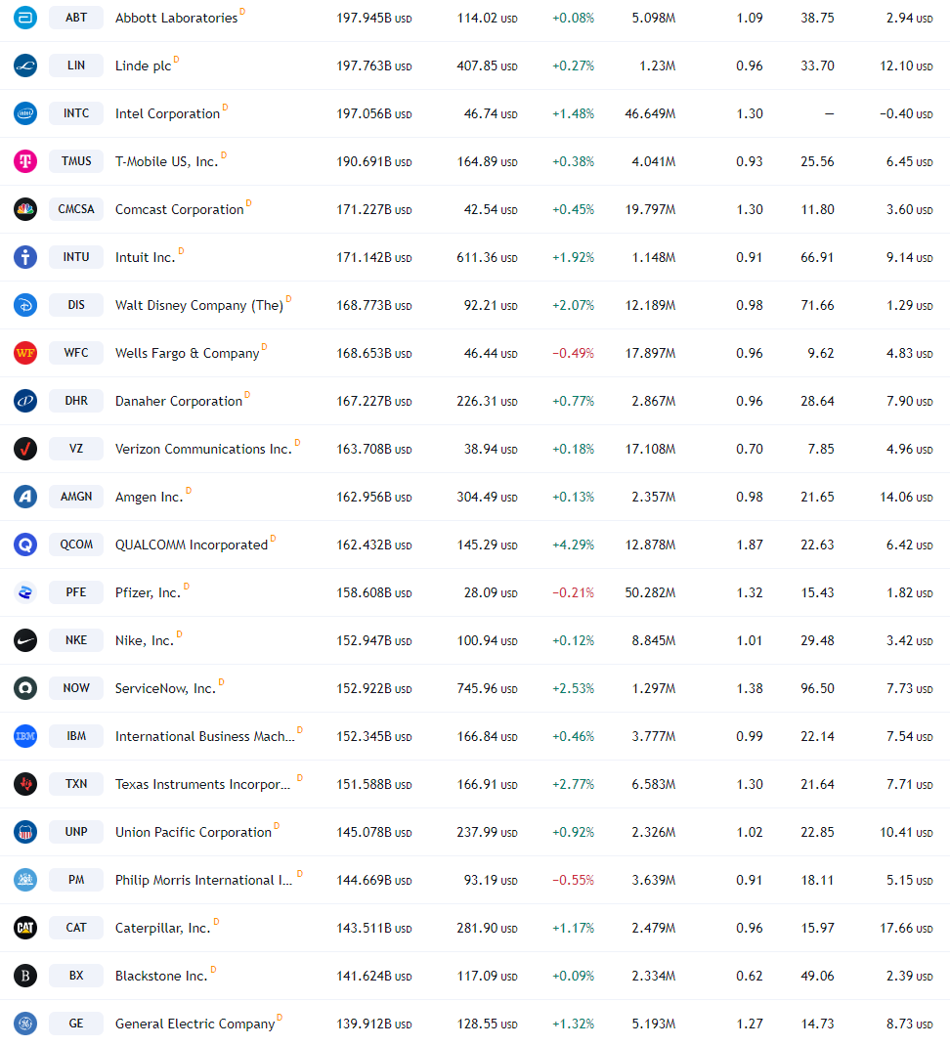Open the DIS ticker symbol
The width and height of the screenshot is (950, 1046).
point(76,305)
